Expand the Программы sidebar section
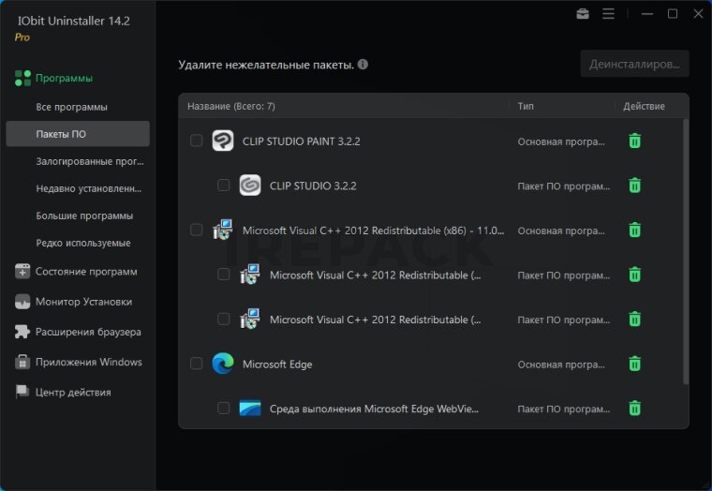The image size is (712, 491). click(x=64, y=79)
